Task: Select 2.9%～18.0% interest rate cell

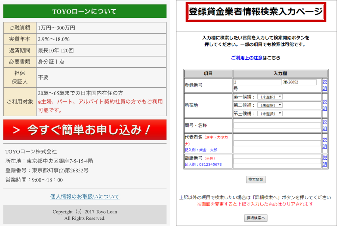Action: pyautogui.click(x=101, y=39)
